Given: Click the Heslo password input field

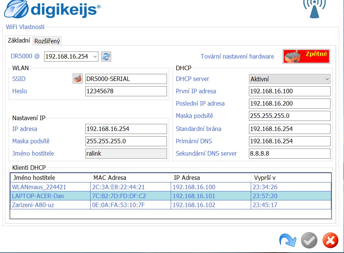Looking at the screenshot, I should [x=126, y=91].
